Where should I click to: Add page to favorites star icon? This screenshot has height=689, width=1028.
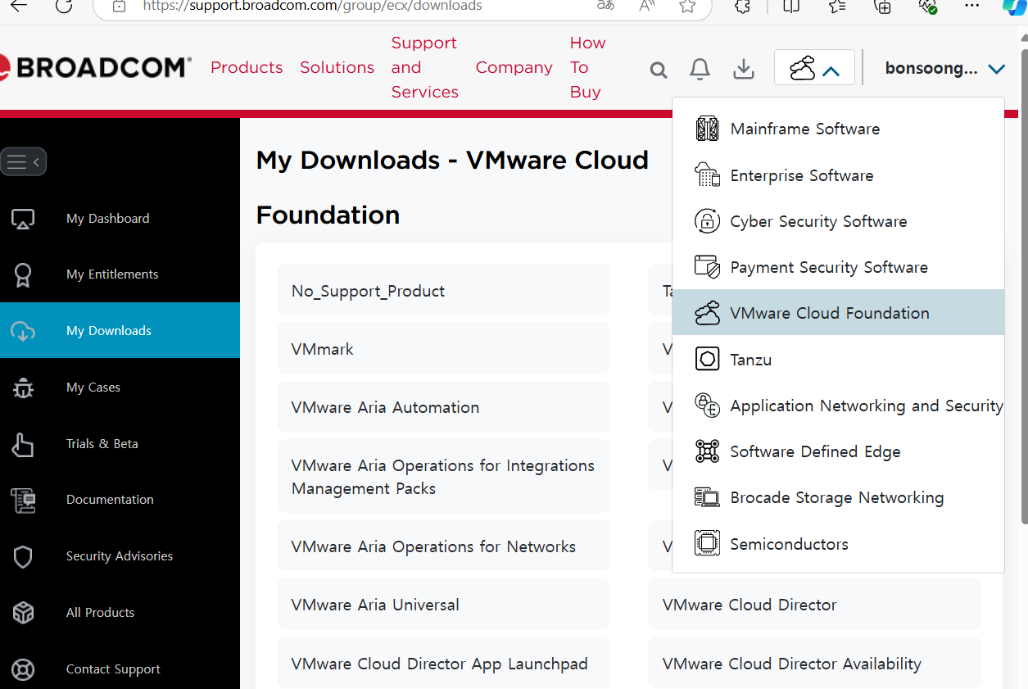[x=687, y=6]
